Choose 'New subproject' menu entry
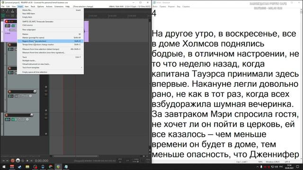 (51, 30)
